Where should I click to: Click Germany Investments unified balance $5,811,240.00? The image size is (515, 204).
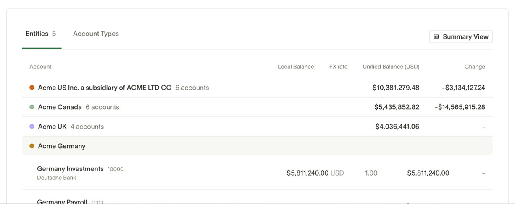(x=428, y=173)
